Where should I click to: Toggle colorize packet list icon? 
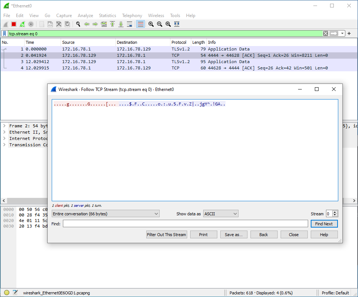click(x=140, y=24)
